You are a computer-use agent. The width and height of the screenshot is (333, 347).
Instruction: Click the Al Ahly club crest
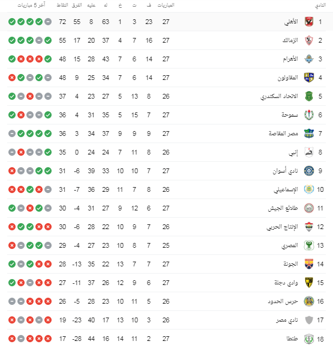[309, 22]
